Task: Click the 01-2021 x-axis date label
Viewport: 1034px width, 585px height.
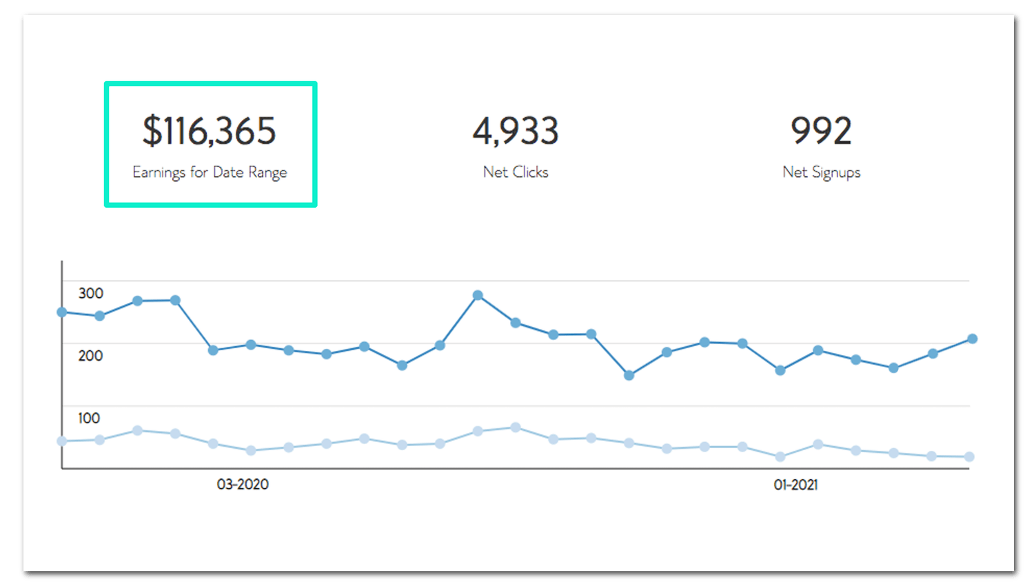Action: click(795, 485)
